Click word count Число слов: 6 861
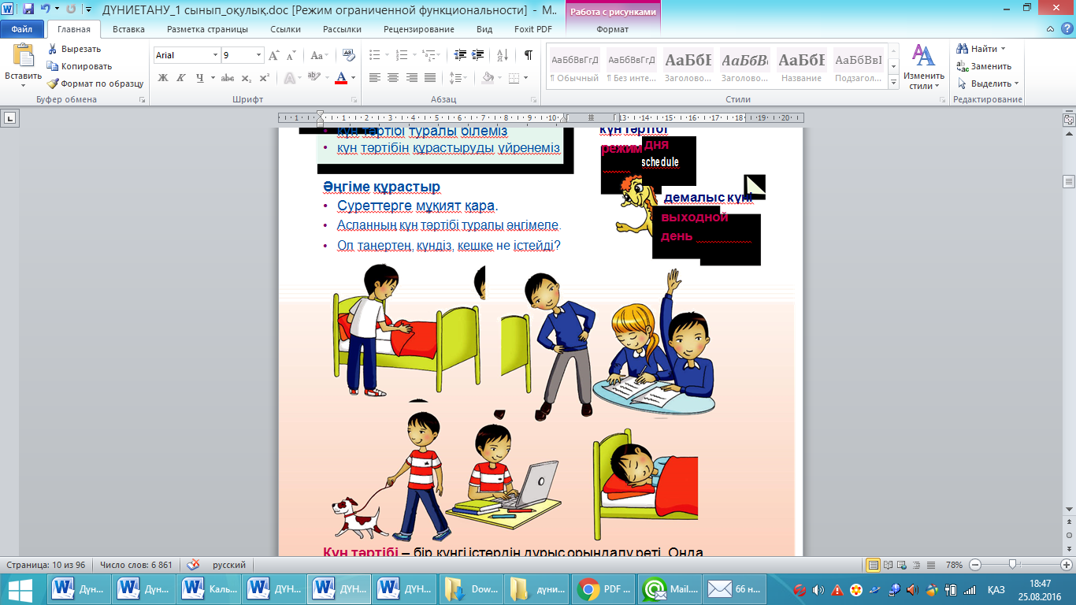Image resolution: width=1076 pixels, height=605 pixels. pos(135,565)
